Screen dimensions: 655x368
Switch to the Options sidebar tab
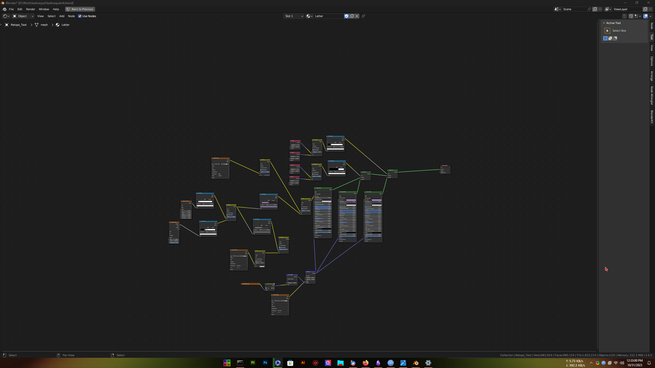point(652,61)
